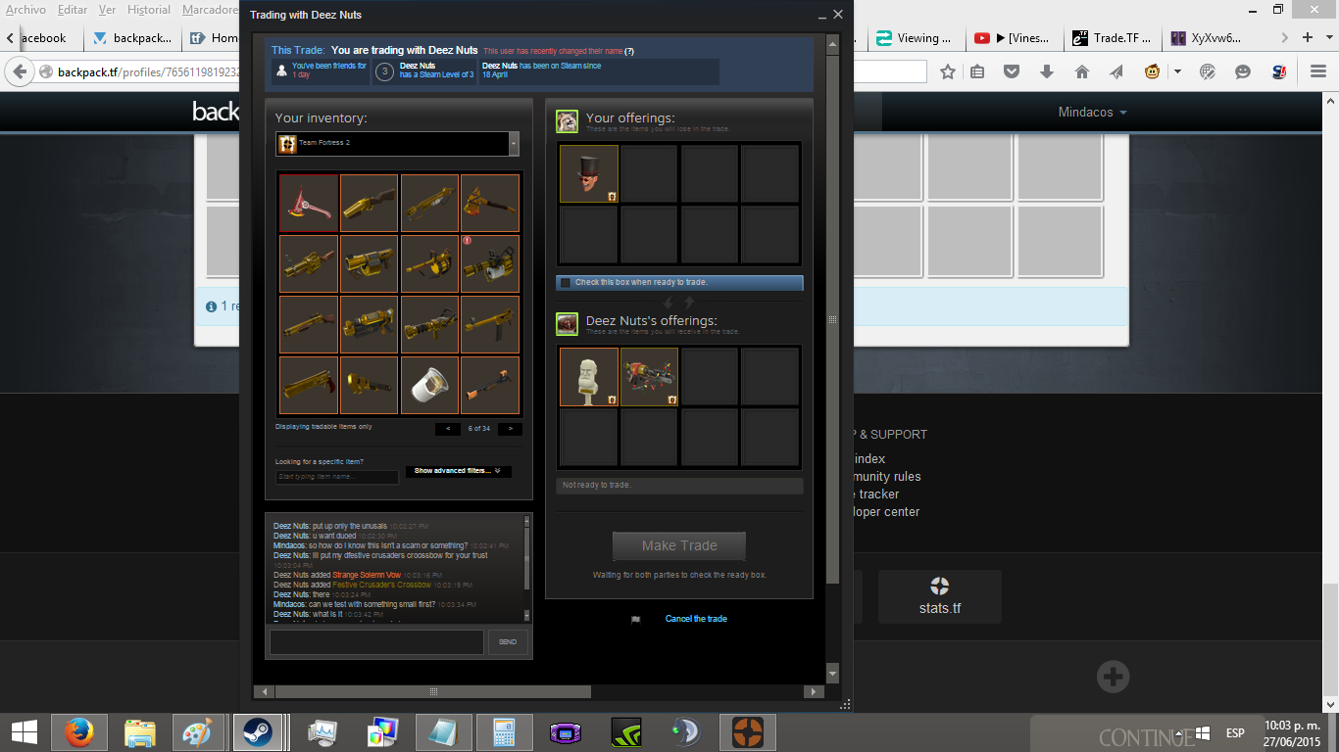The image size is (1339, 752).
Task: Switch to the Trade.TF browser tab
Action: point(1113,38)
